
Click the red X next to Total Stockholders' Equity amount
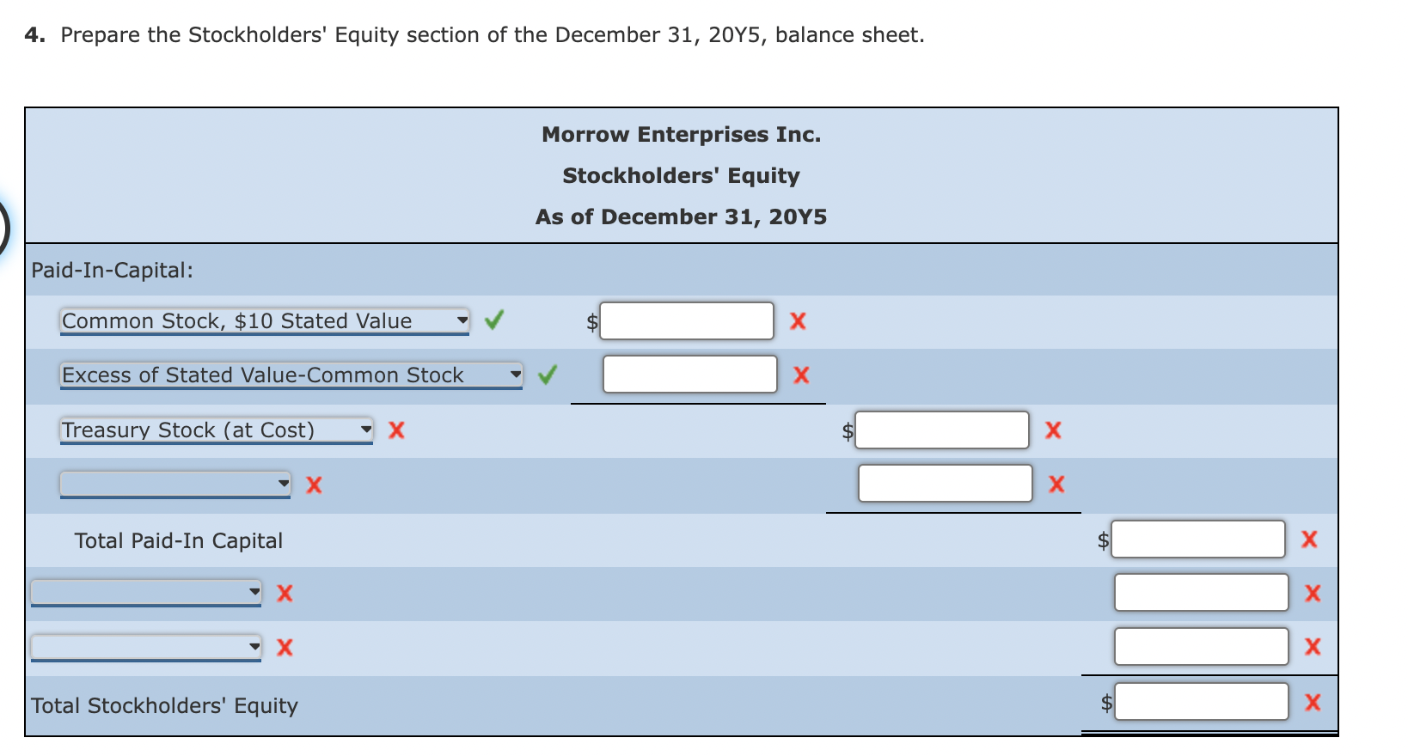pos(1313,702)
